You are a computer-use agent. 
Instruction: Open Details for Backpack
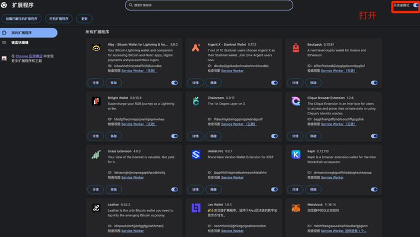coord(295,82)
